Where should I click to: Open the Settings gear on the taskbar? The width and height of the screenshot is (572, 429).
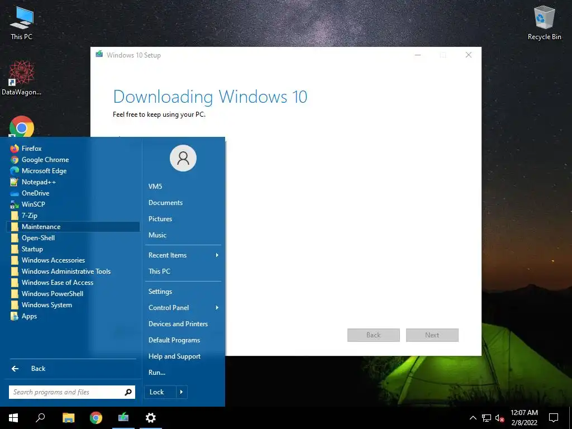tap(151, 418)
